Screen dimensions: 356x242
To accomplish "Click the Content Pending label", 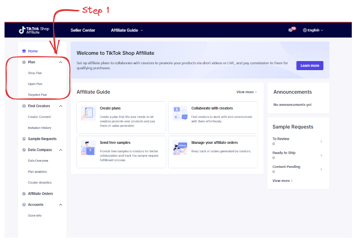I will (x=286, y=167).
